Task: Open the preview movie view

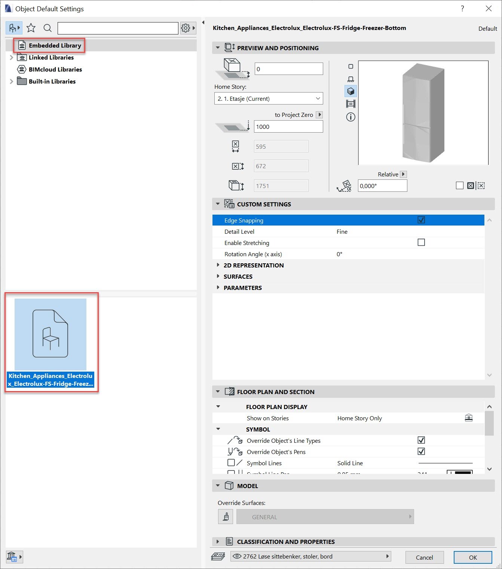Action: [351, 104]
